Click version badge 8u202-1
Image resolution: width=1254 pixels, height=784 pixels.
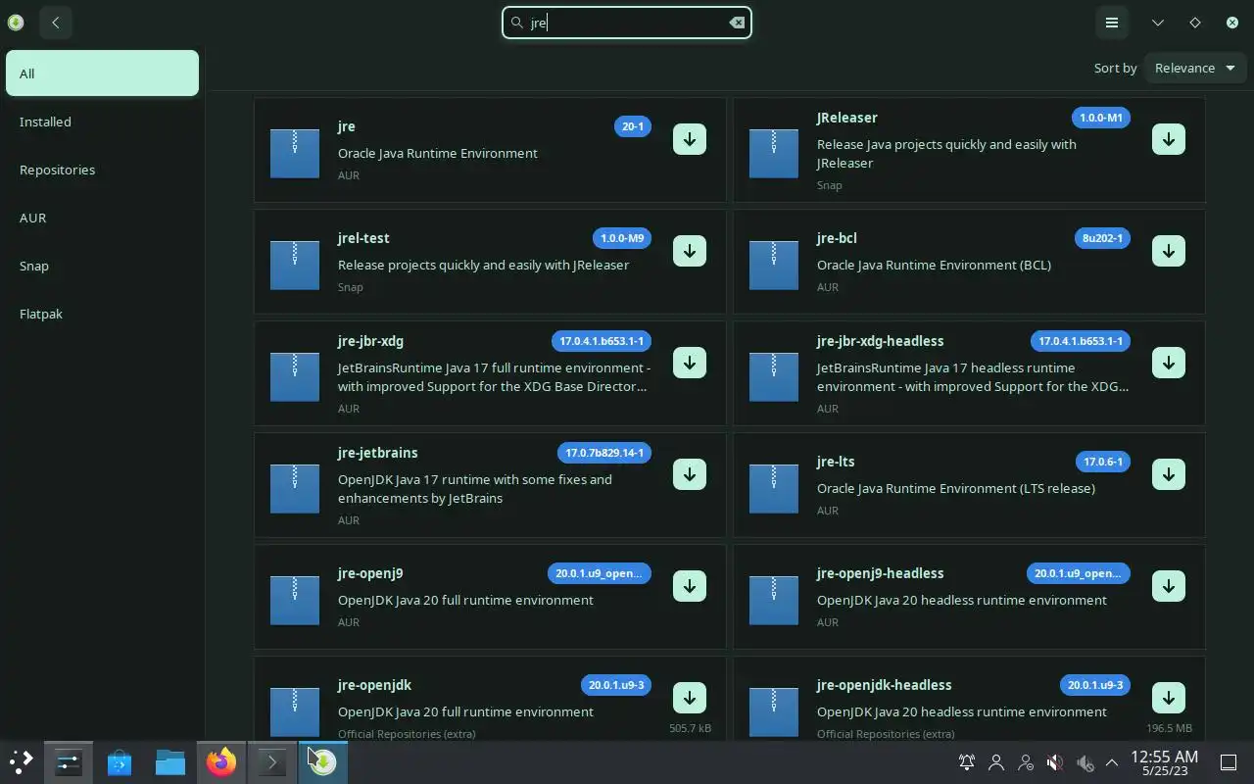[1102, 238]
